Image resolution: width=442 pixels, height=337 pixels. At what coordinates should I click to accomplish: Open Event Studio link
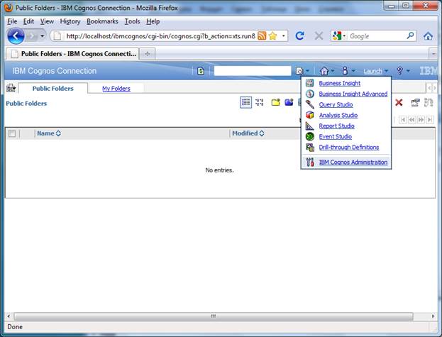[x=335, y=137]
